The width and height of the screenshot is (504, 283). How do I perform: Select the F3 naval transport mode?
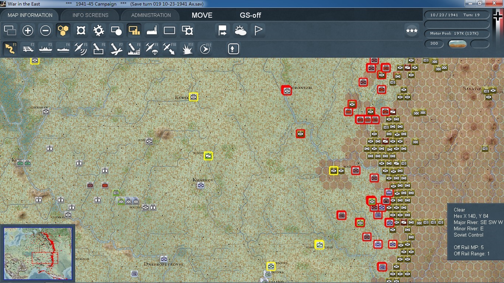(x=45, y=49)
